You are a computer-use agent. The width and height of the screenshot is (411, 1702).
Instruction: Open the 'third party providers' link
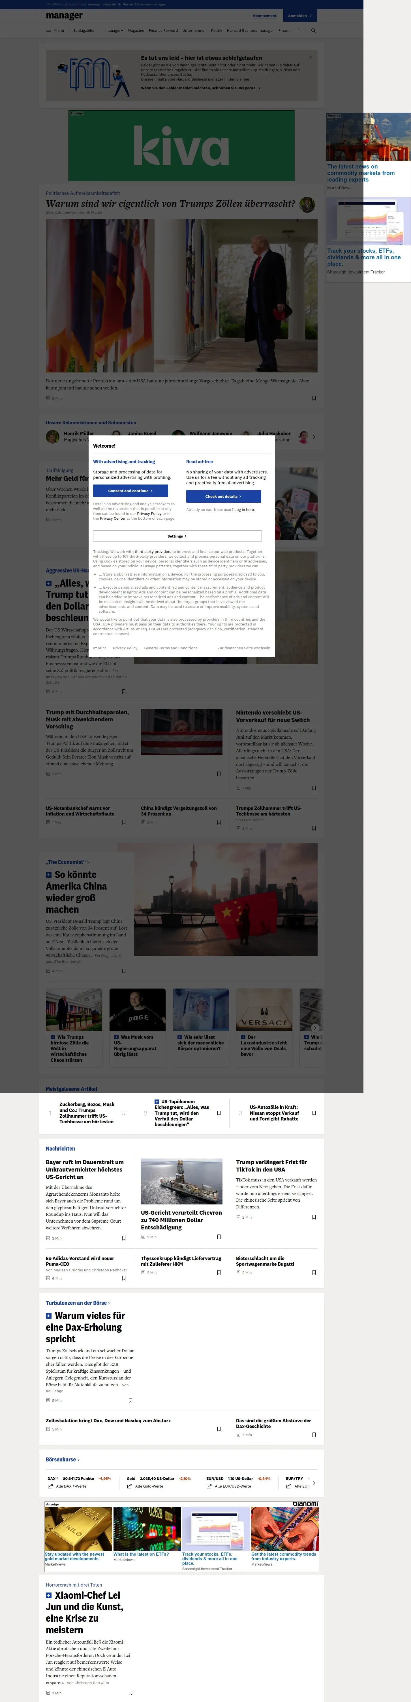pyautogui.click(x=153, y=551)
